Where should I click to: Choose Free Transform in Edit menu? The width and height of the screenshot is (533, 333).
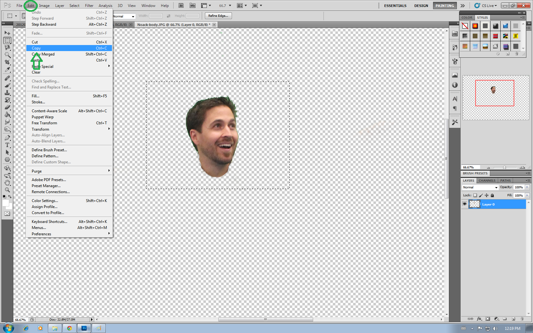pyautogui.click(x=69, y=123)
